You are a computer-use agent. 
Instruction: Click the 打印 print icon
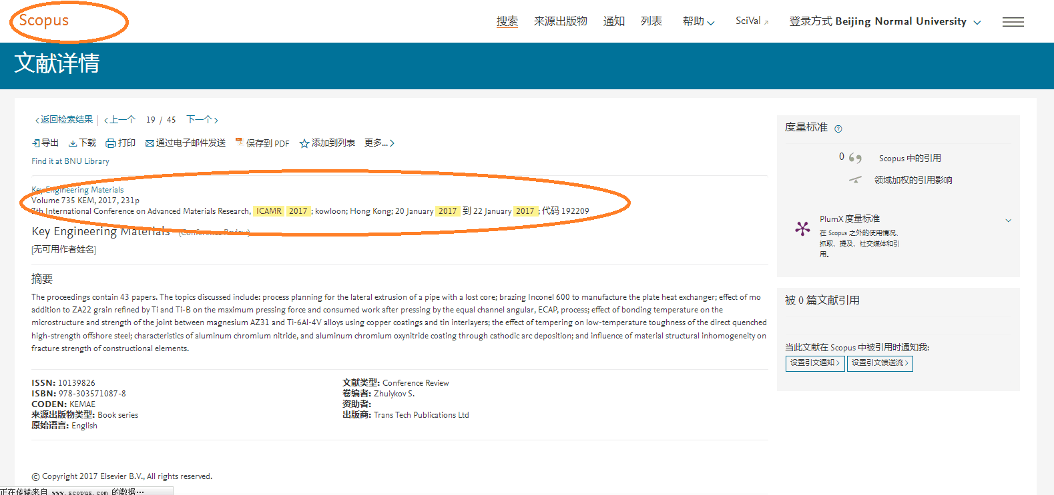pyautogui.click(x=111, y=143)
